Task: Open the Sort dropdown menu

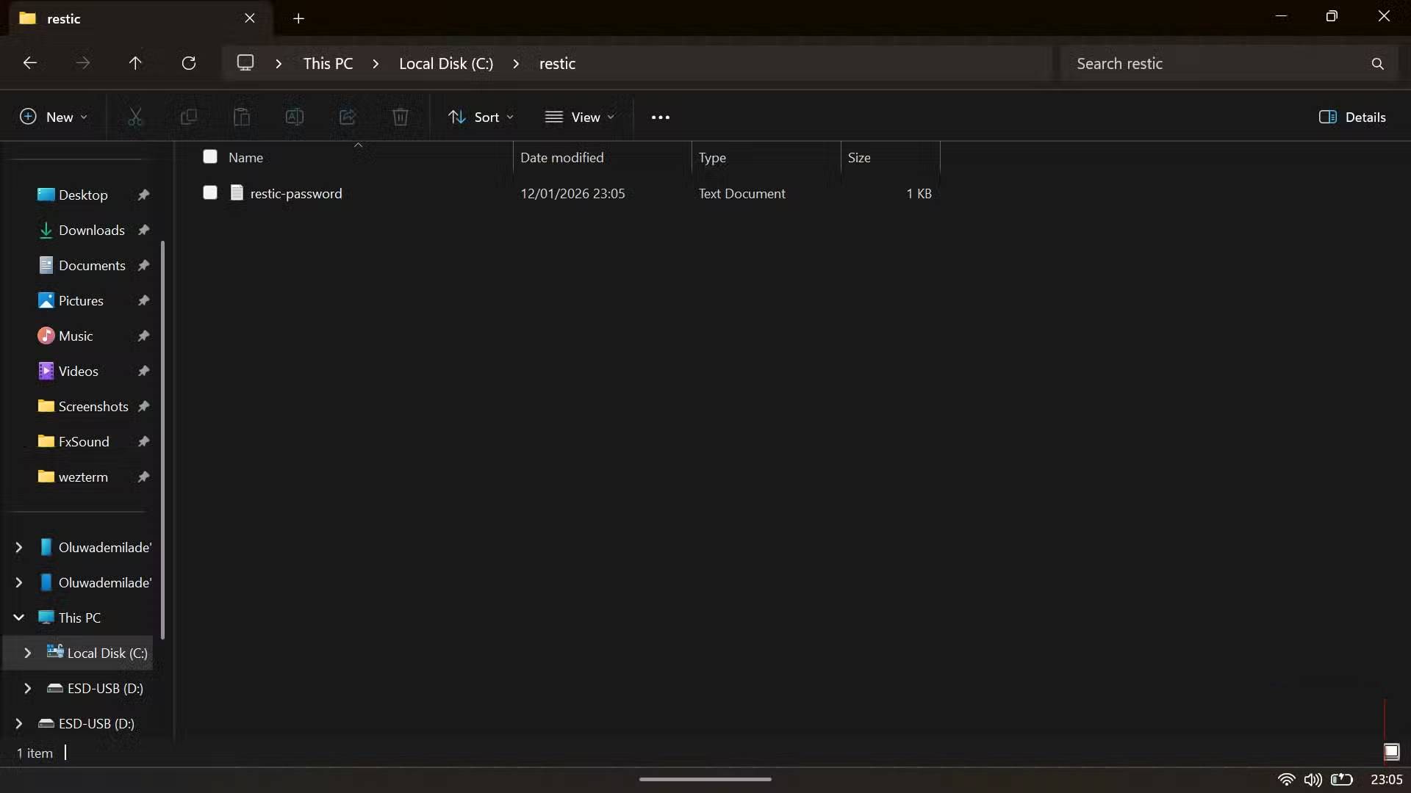Action: [x=481, y=117]
